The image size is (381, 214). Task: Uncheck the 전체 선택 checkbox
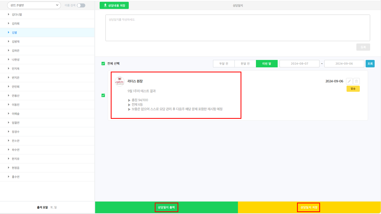point(103,64)
